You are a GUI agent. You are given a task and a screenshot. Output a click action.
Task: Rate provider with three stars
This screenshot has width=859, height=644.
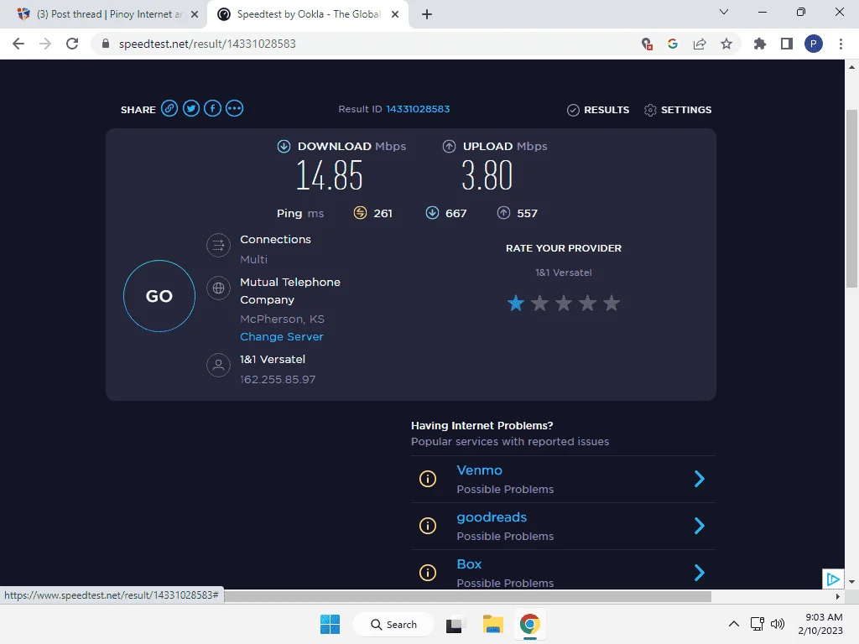(564, 303)
